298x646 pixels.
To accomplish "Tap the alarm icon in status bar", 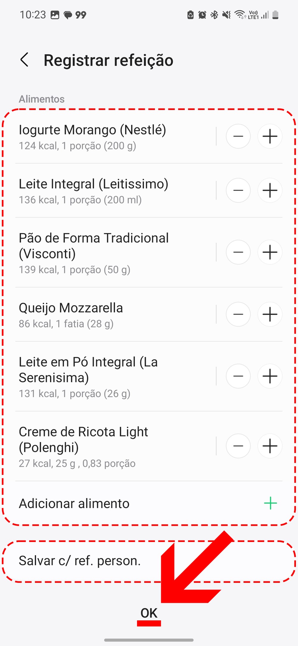I will click(x=202, y=15).
